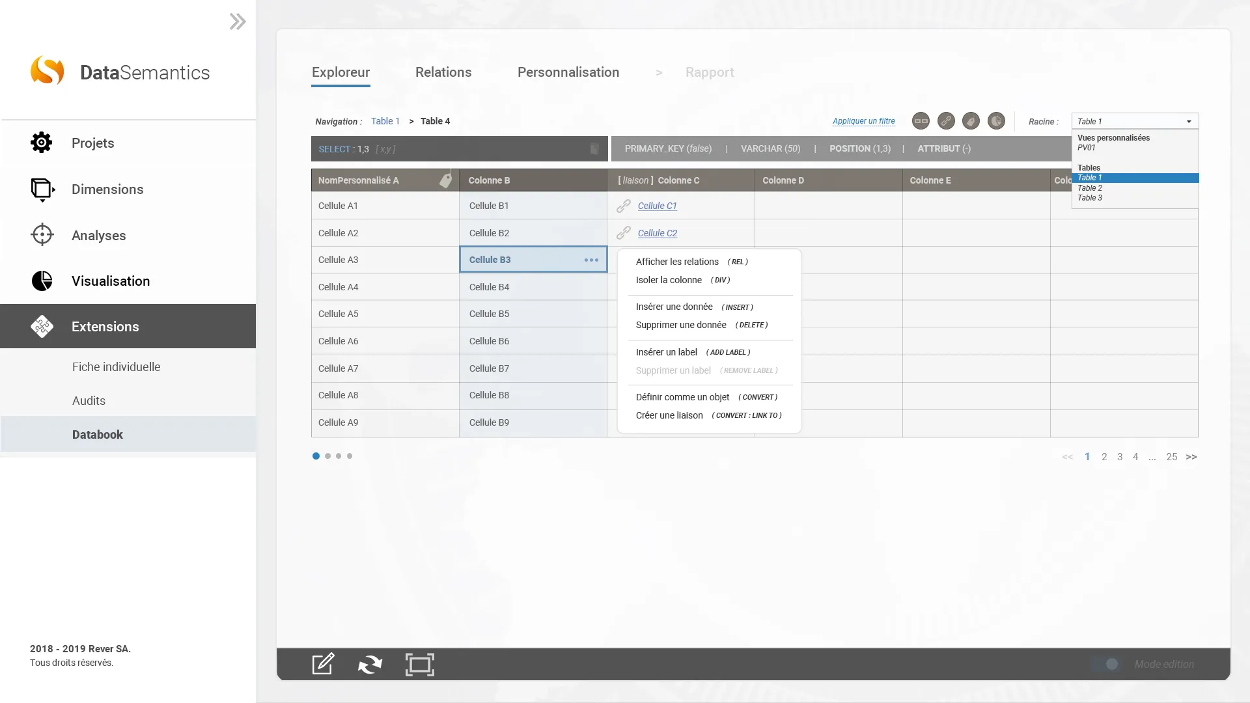This screenshot has width=1250, height=703.
Task: Collapse the sidebar with the double chevron
Action: (238, 21)
